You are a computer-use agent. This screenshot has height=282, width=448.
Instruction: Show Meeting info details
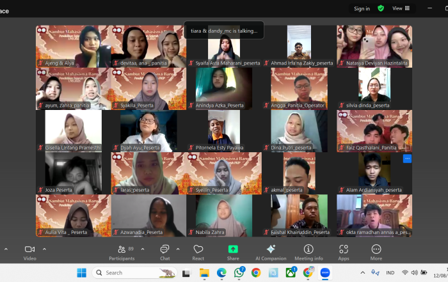(308, 251)
